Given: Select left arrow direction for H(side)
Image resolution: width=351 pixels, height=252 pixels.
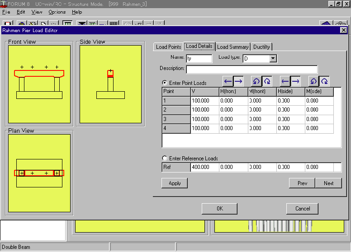Looking at the screenshot, I should 285,81.
